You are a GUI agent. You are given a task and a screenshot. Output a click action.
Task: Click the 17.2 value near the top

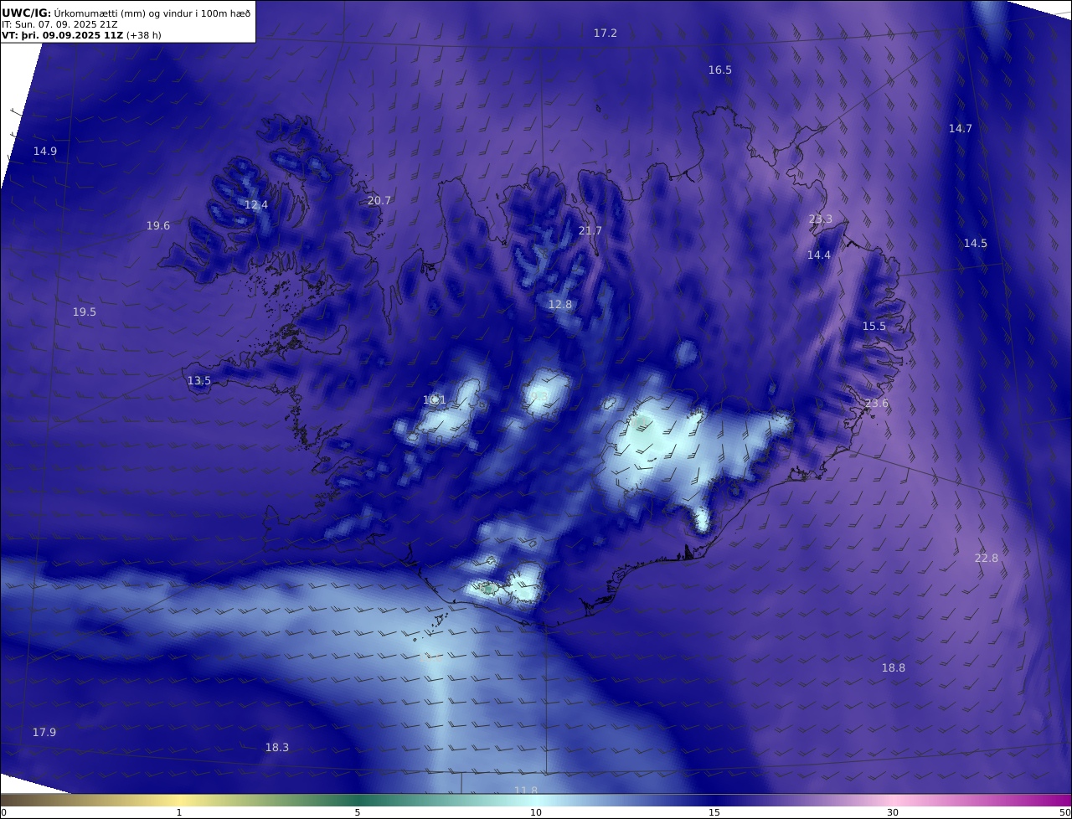point(606,33)
